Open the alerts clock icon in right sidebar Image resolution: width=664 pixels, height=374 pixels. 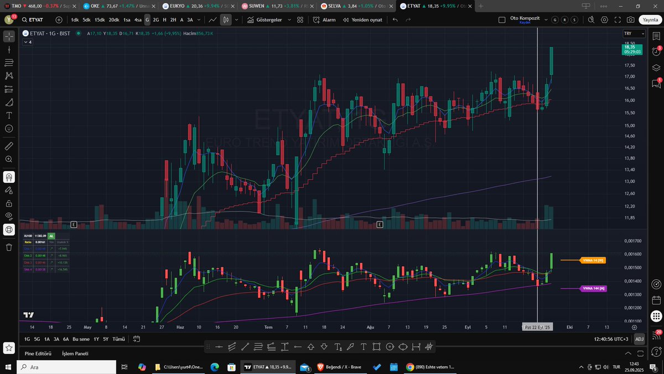pos(656,51)
